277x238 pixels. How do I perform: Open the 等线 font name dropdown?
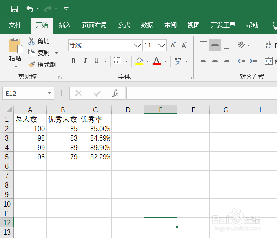pyautogui.click(x=137, y=45)
